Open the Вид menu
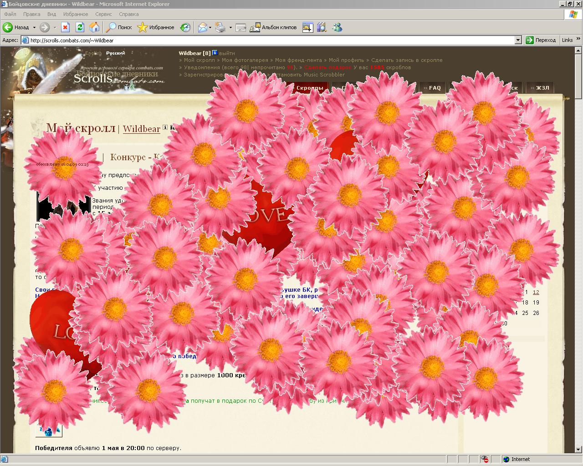Image resolution: width=583 pixels, height=466 pixels. click(x=51, y=14)
